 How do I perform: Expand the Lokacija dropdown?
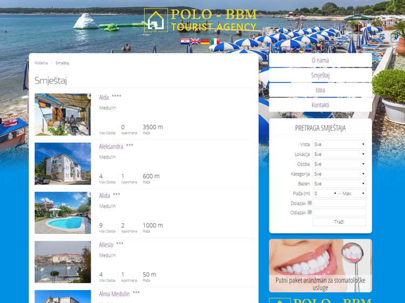coord(339,154)
